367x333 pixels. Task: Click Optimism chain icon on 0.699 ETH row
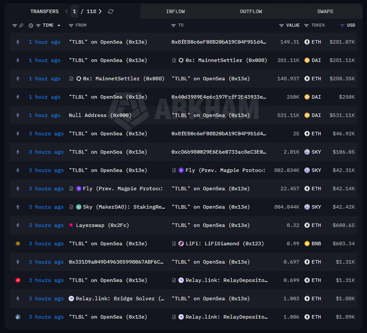pos(18,280)
